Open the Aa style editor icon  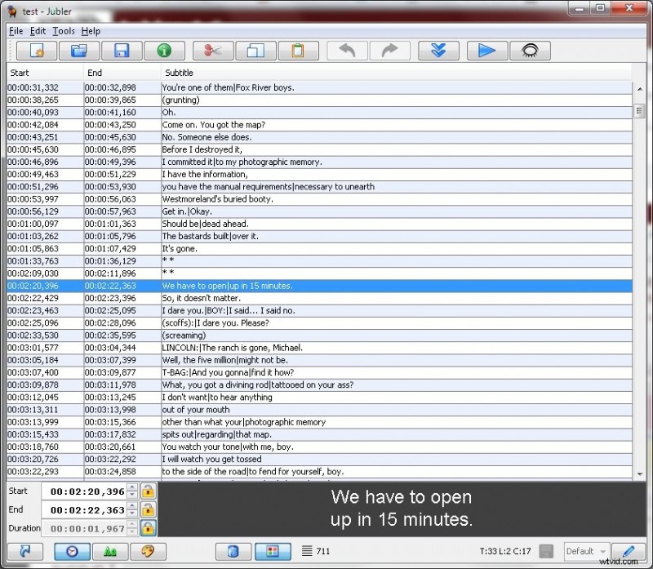pos(110,551)
